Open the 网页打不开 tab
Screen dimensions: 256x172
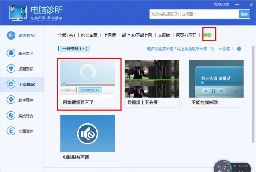186,35
